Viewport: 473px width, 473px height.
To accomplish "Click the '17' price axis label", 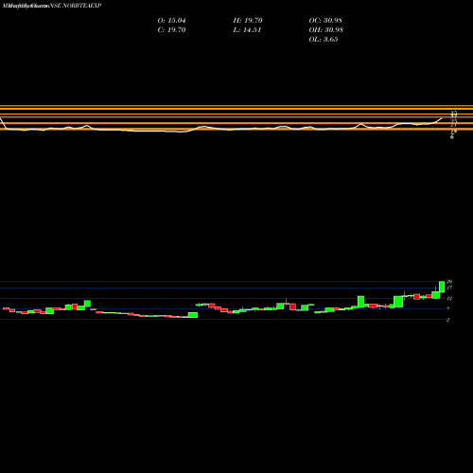I will [x=449, y=288].
